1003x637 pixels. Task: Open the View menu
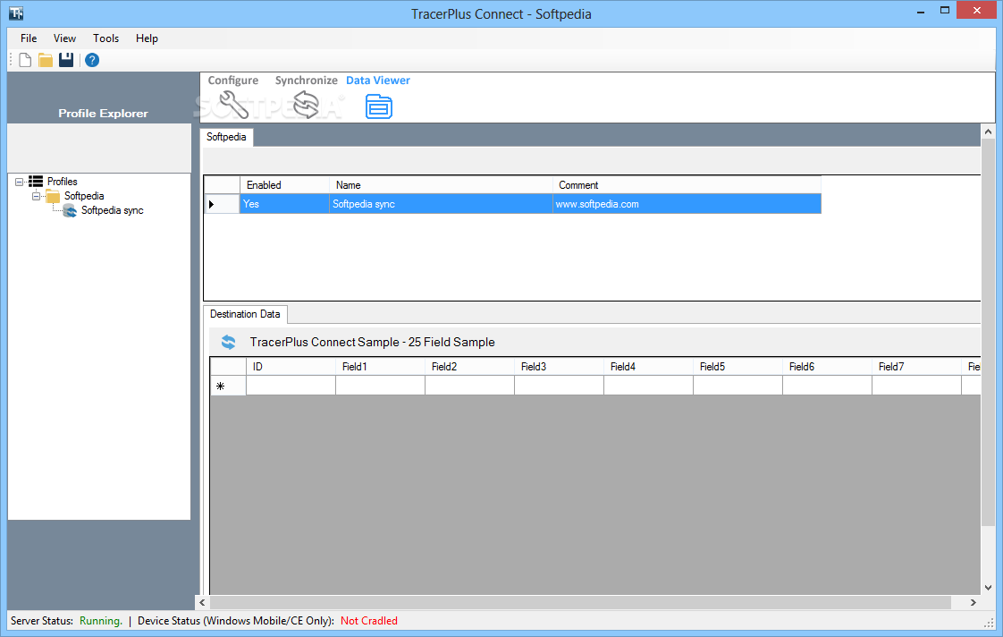click(x=64, y=38)
